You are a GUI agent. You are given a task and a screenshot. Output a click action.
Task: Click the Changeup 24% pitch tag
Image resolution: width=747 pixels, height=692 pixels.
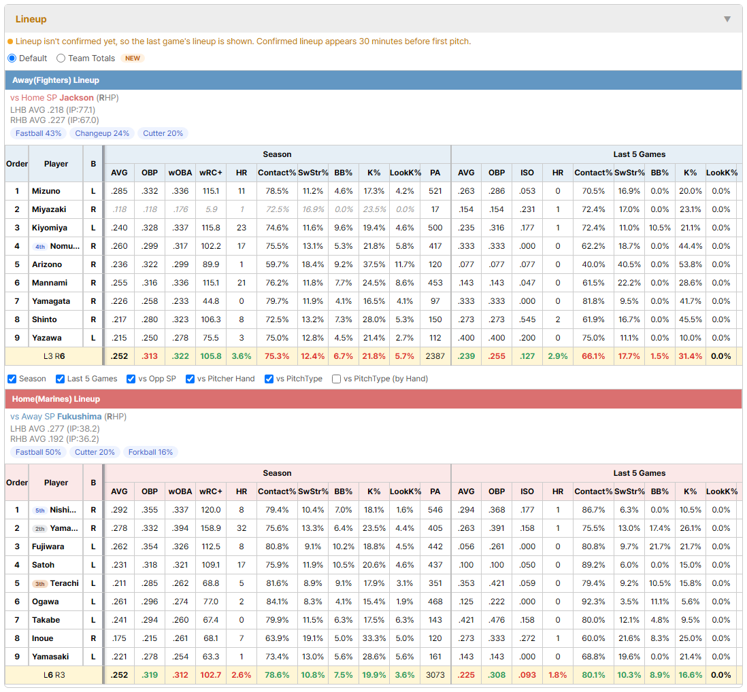click(102, 133)
